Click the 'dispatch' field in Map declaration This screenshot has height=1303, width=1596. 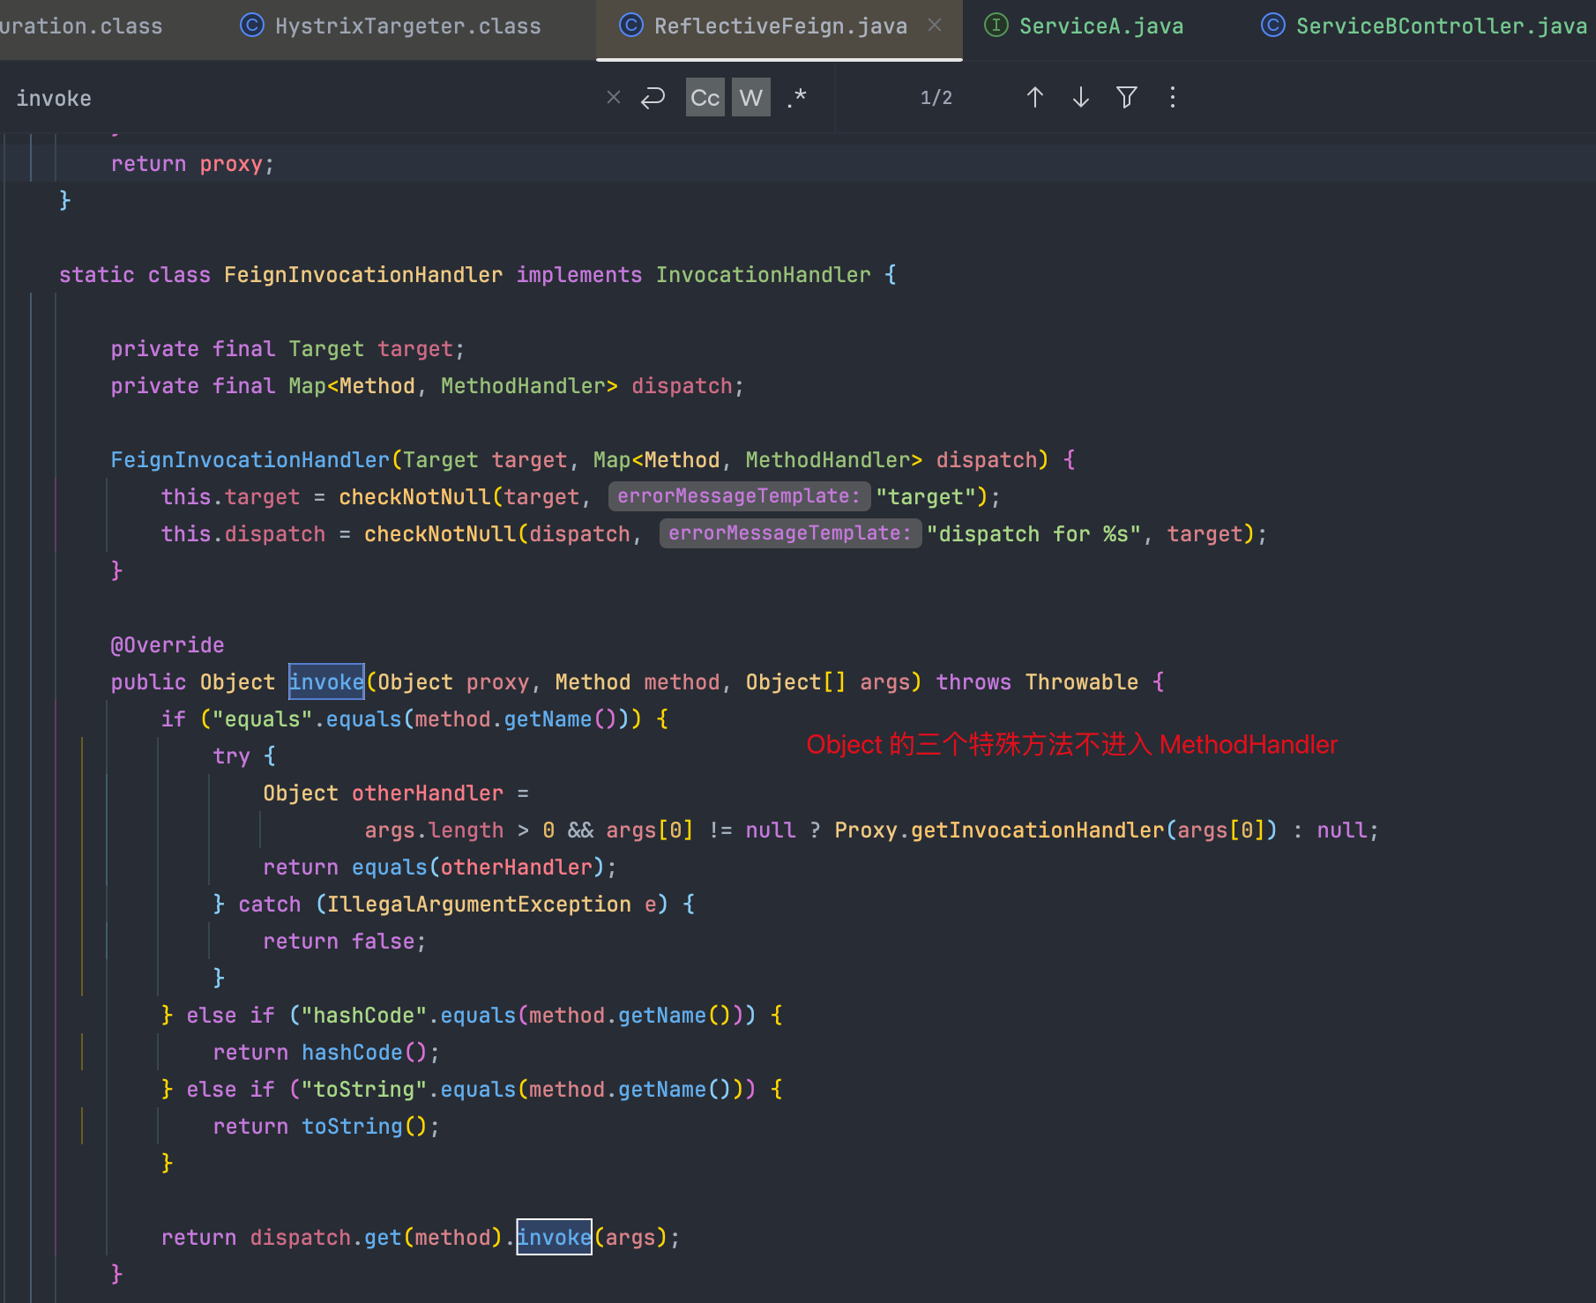(682, 385)
